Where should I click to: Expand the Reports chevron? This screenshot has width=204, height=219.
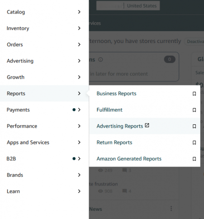coord(79,93)
